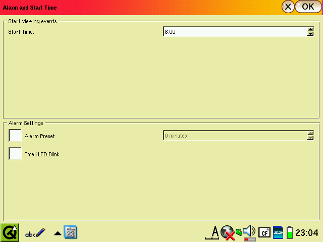Click the network disconnected globe icon
Screen dimensions: 323x242
(228, 232)
